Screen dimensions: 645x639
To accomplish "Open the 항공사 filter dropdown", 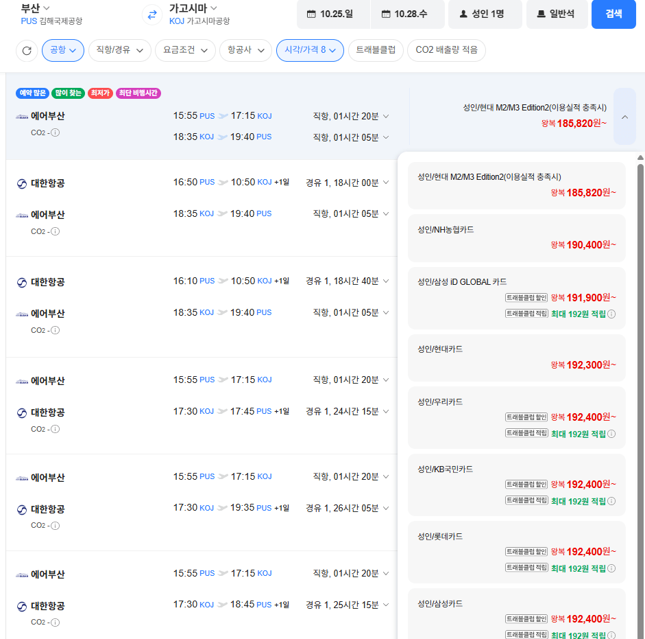I will (x=245, y=50).
